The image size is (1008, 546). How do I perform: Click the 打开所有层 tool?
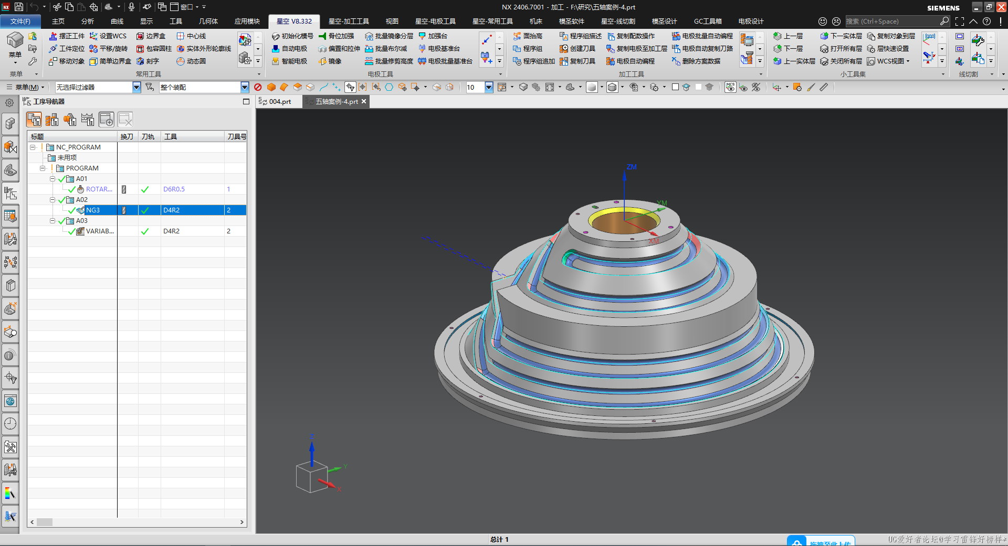click(841, 49)
